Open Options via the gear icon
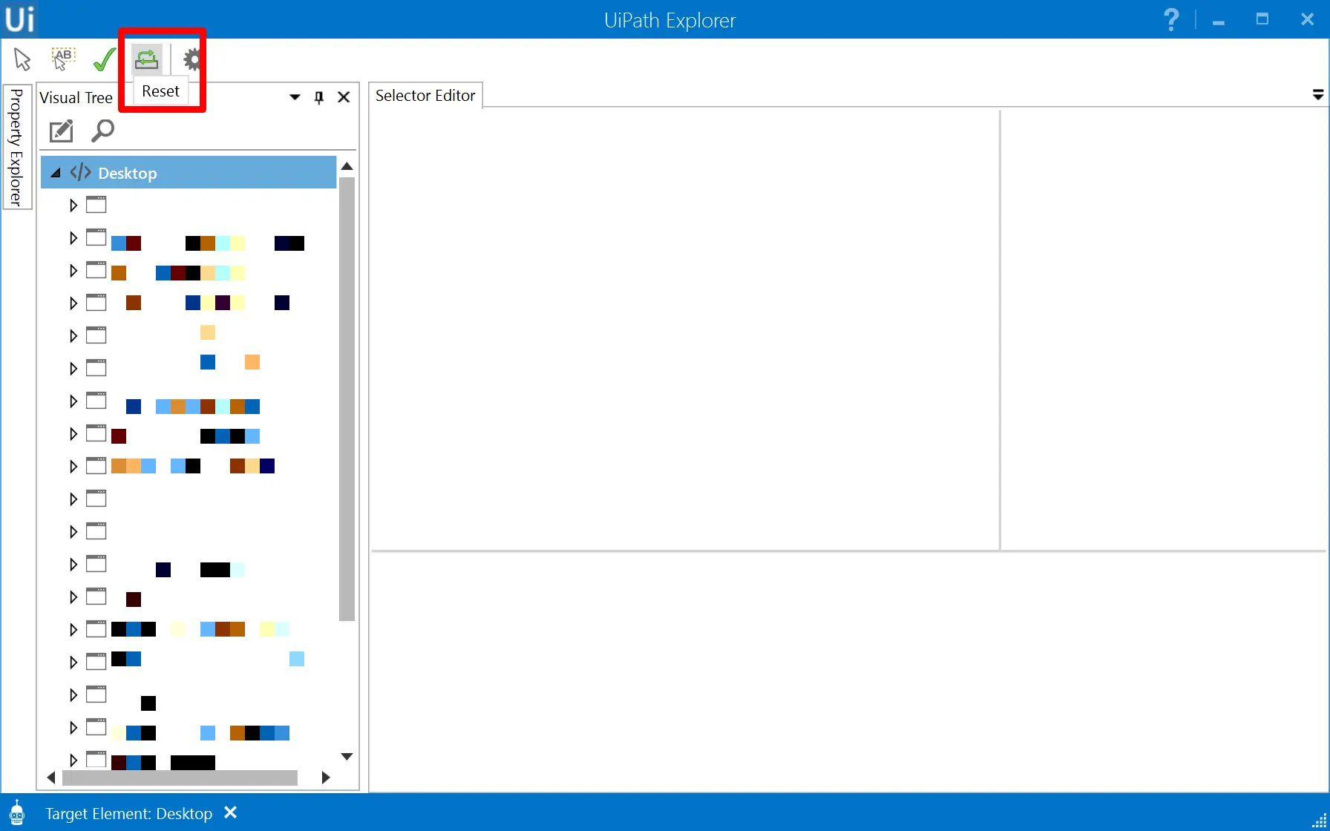 pyautogui.click(x=192, y=59)
